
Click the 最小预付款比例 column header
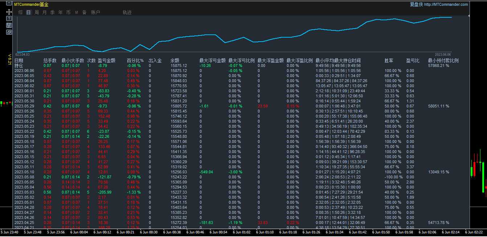tap(443, 61)
